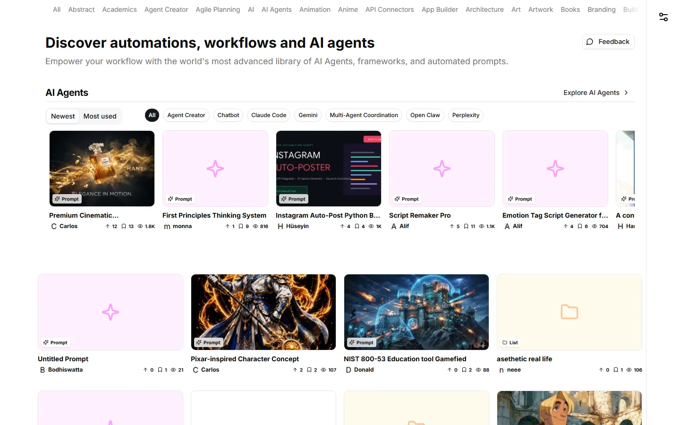Click sparkle icon on Script Remaker Pro card

pos(442,169)
